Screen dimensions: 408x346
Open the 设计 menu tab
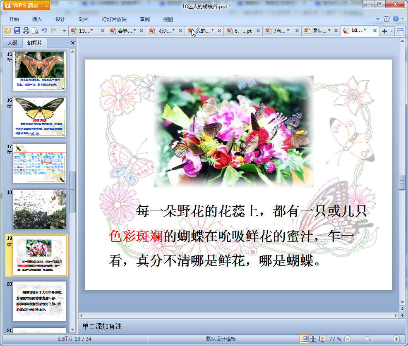[60, 19]
